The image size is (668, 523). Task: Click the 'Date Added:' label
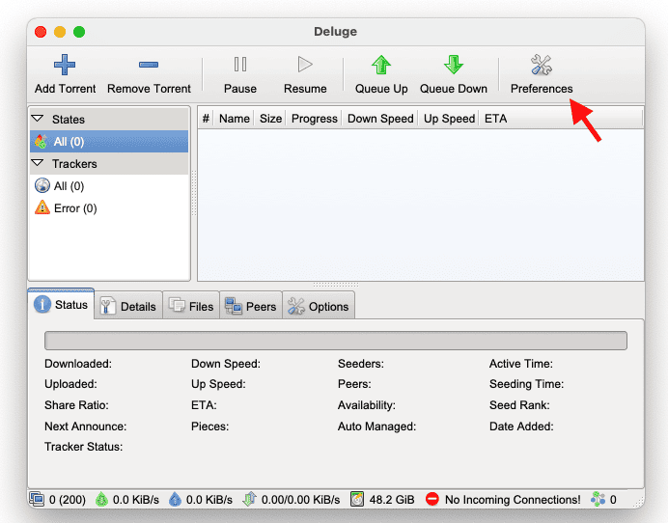coord(521,426)
